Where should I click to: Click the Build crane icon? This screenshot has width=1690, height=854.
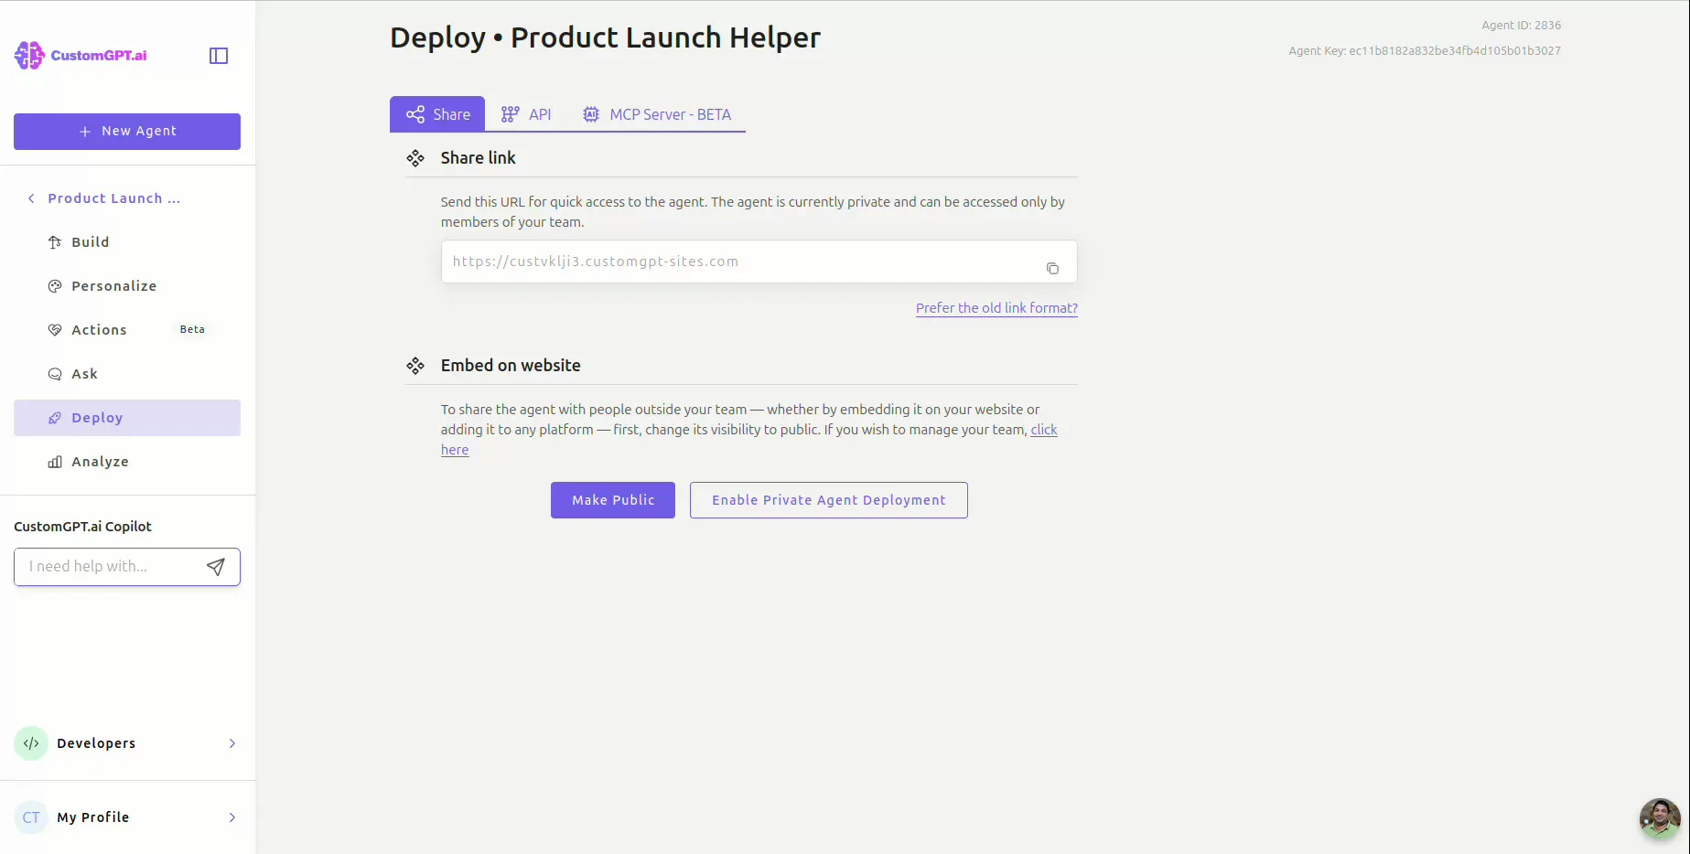pos(55,242)
